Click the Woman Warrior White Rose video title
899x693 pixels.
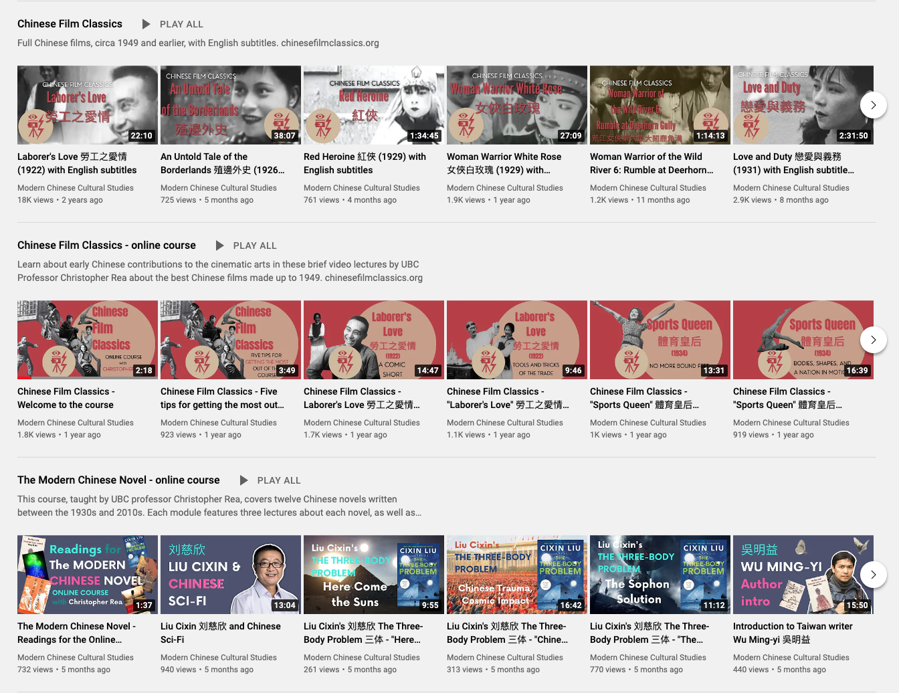(x=504, y=163)
